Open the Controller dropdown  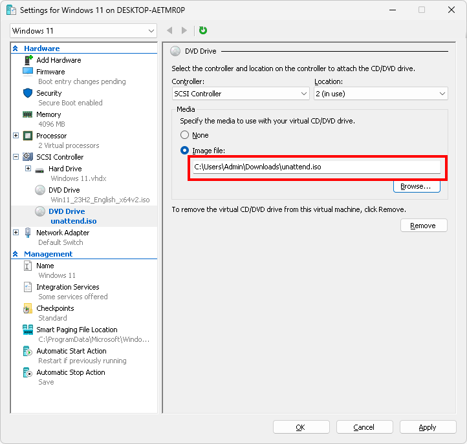[x=241, y=94]
